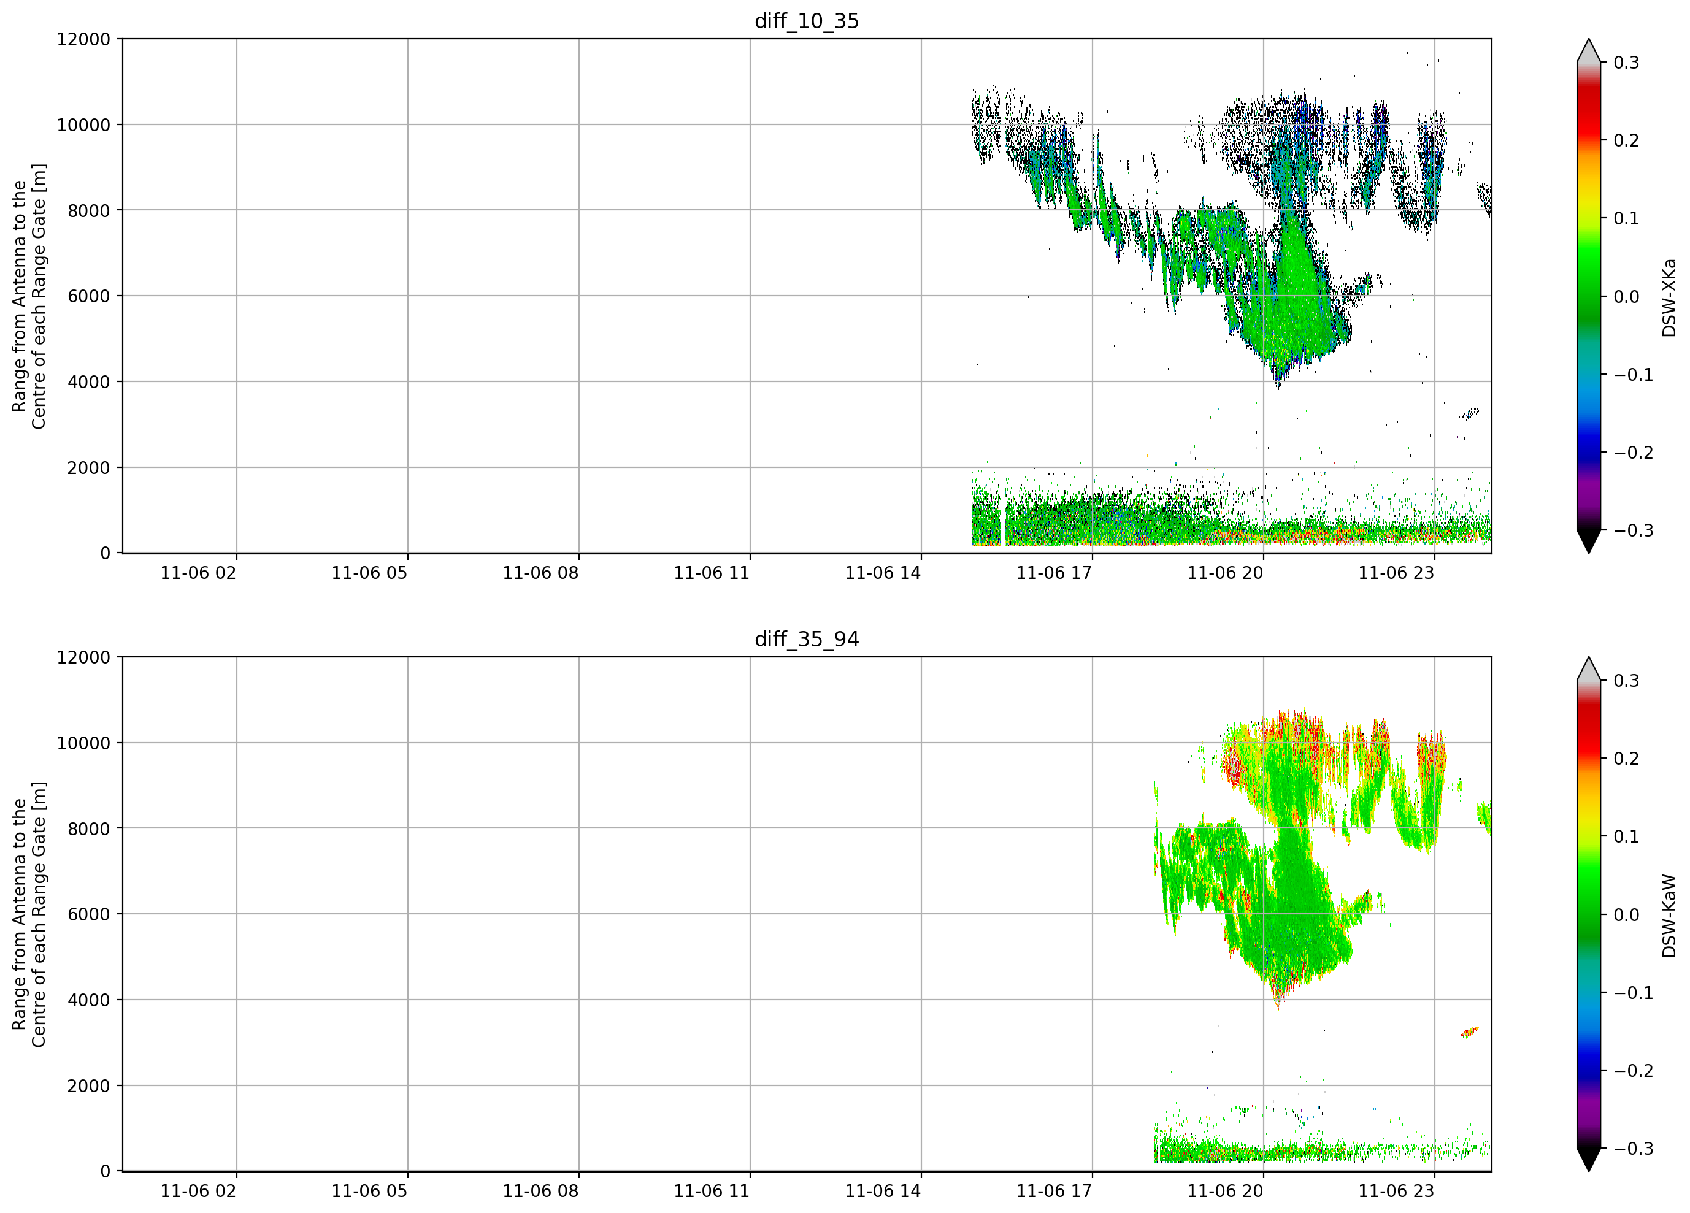The width and height of the screenshot is (1690, 1213).
Task: Click the y-axis range label of diff_10_35
Action: coord(29,296)
